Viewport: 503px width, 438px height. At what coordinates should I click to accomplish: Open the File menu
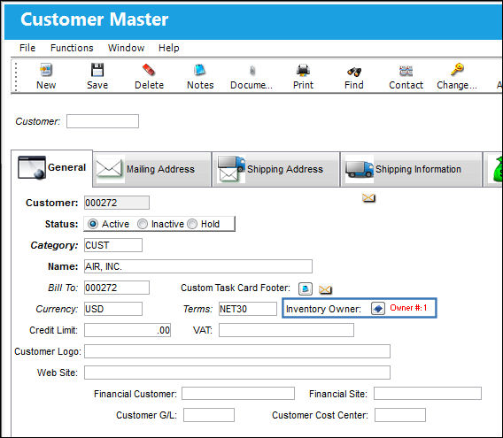click(27, 48)
